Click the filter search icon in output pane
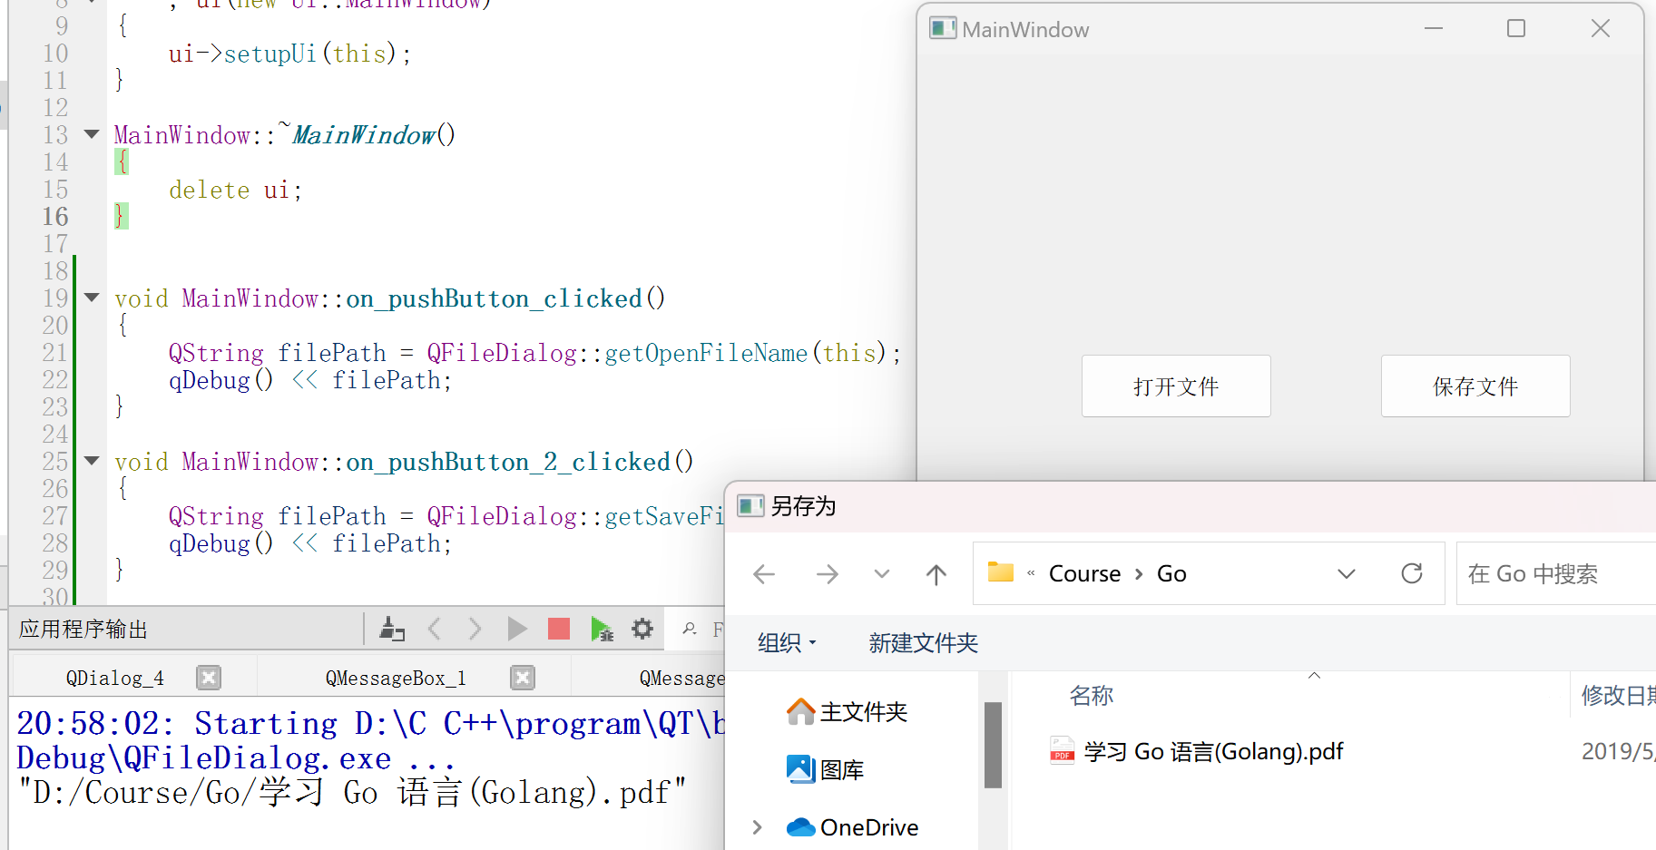The width and height of the screenshot is (1656, 850). click(690, 629)
